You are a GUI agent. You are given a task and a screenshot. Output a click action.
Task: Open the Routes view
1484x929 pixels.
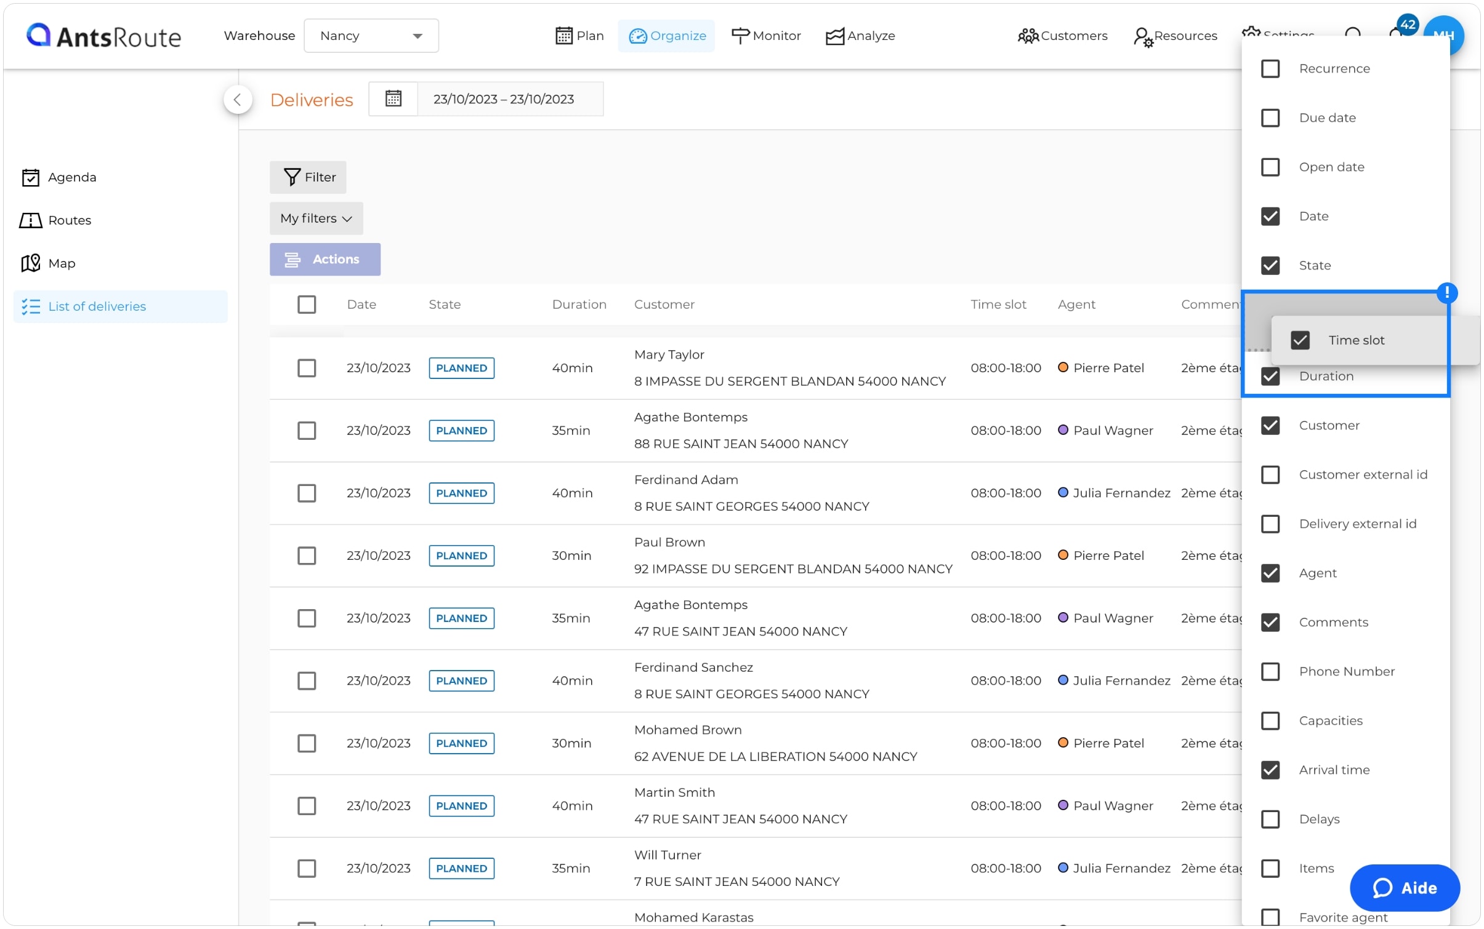(x=55, y=220)
